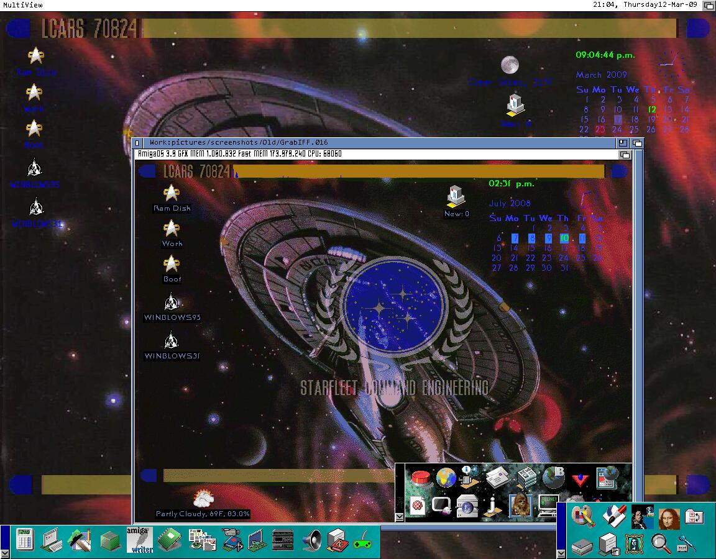Click the Chewbacca portrait icon in the picture

520,505
